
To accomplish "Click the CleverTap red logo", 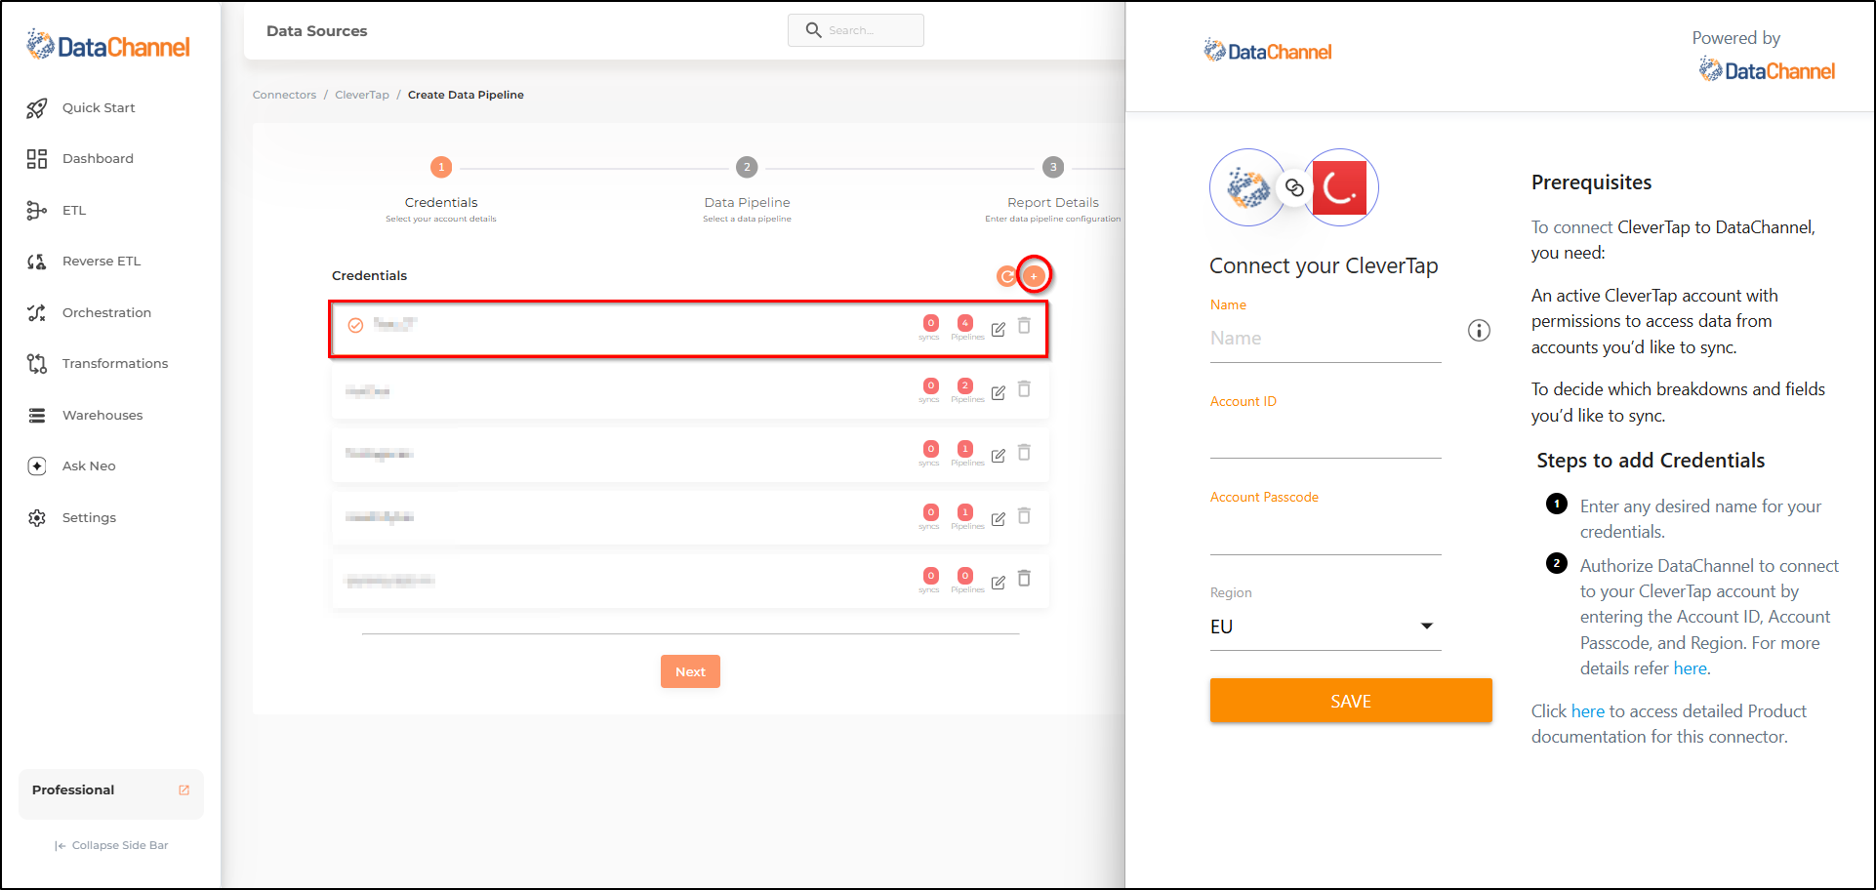I will click(x=1339, y=187).
